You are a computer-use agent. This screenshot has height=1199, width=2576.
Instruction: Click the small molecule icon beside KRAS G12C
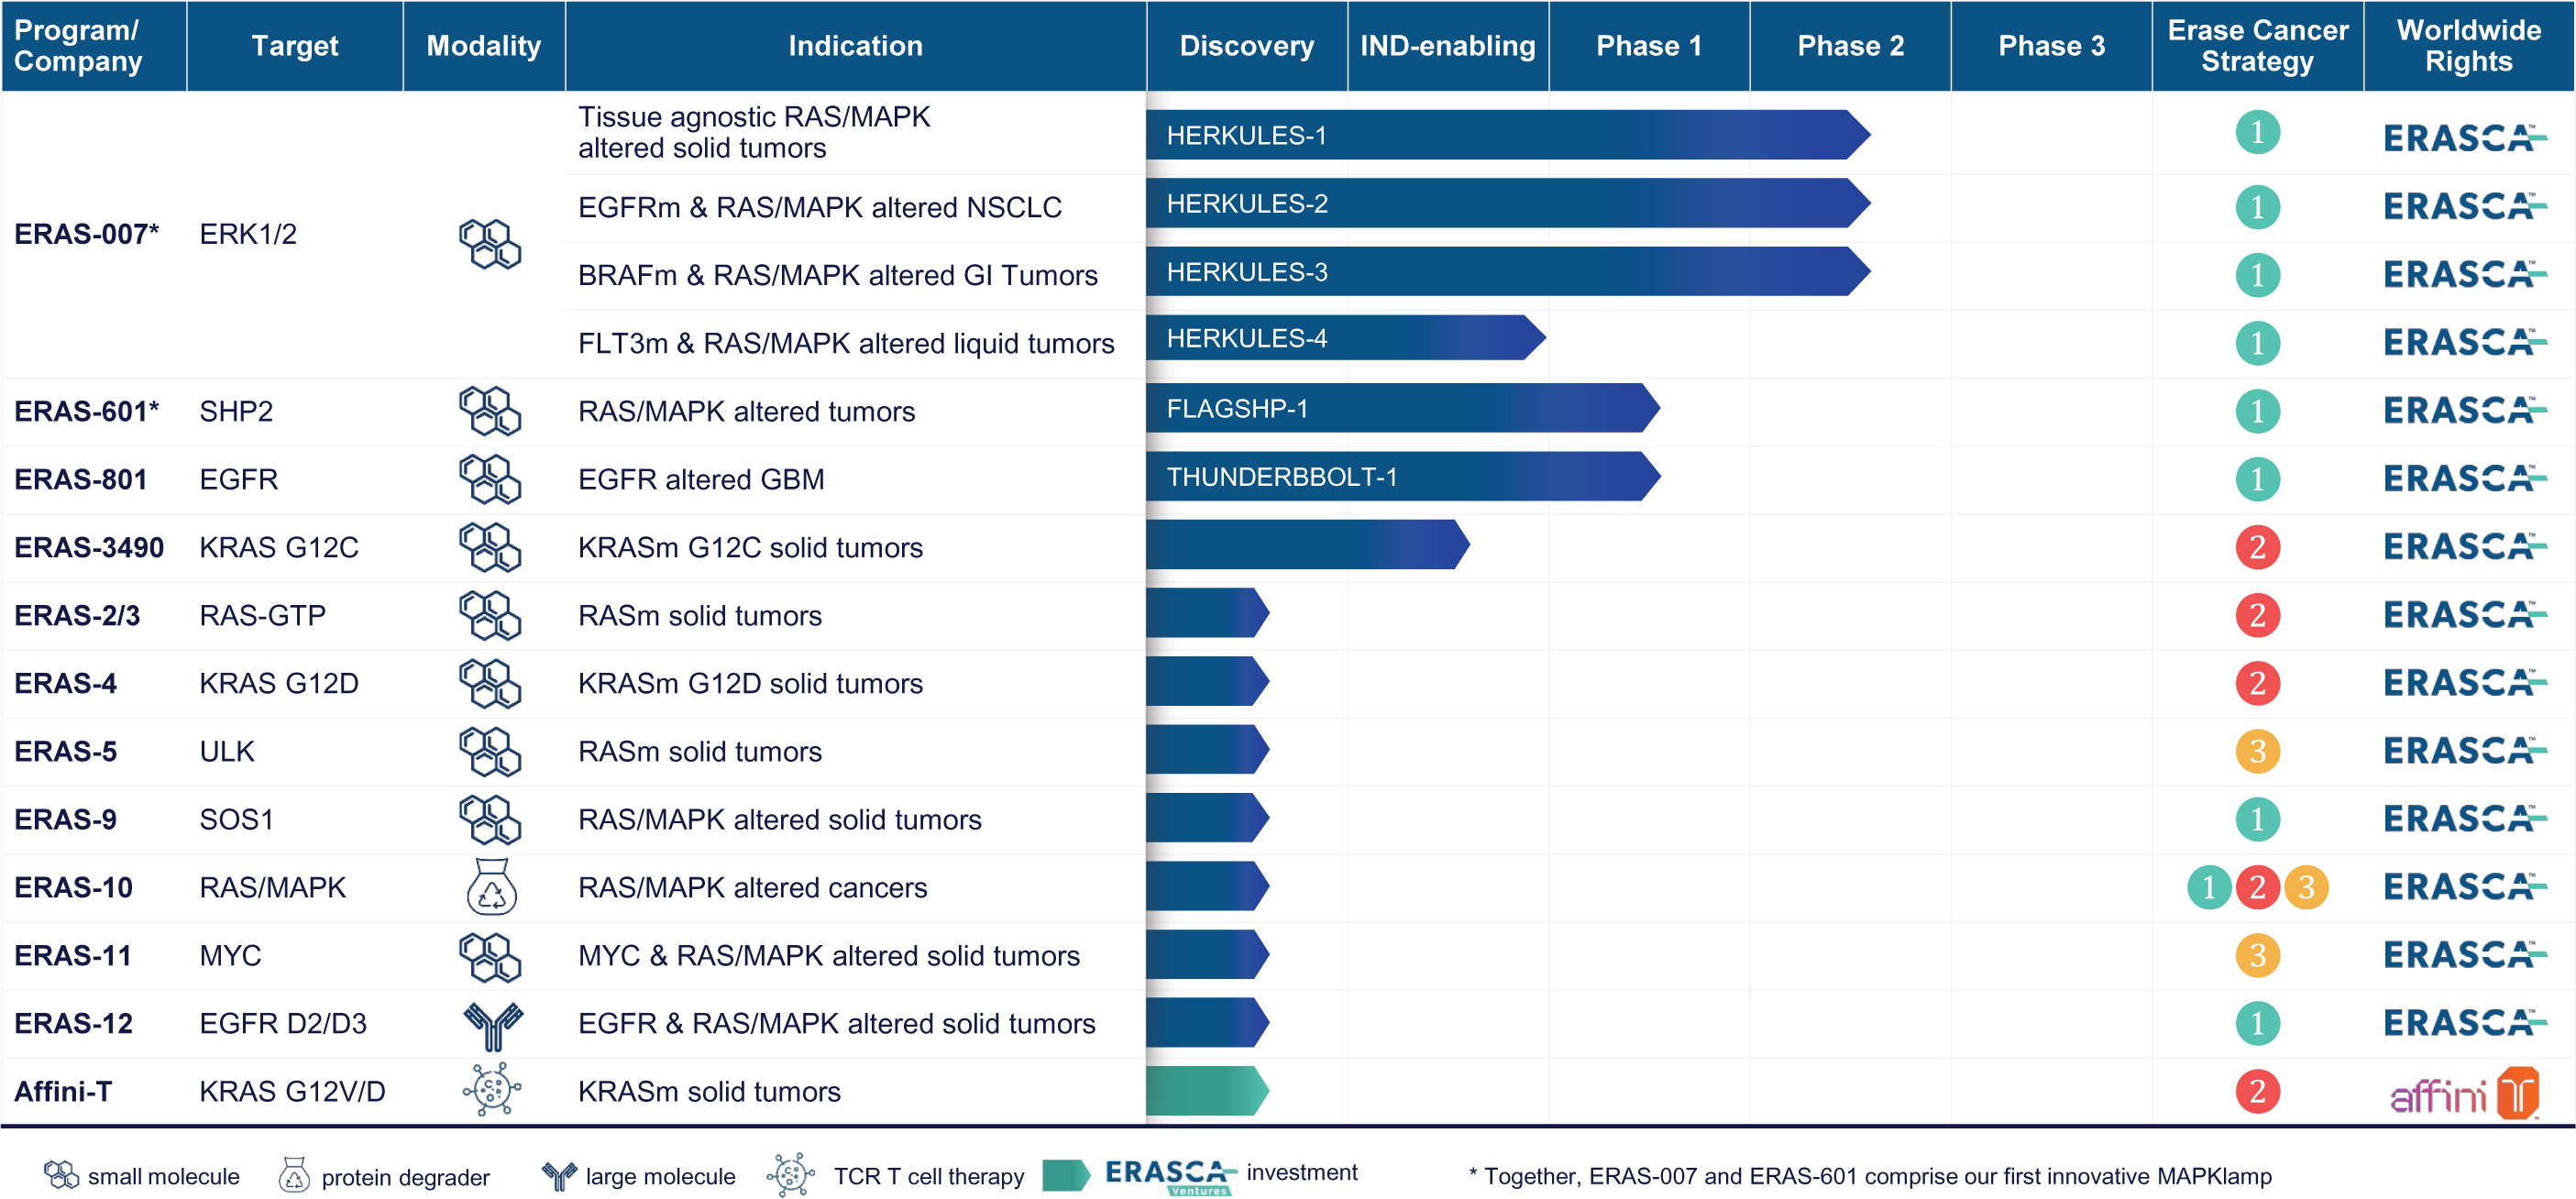point(490,547)
